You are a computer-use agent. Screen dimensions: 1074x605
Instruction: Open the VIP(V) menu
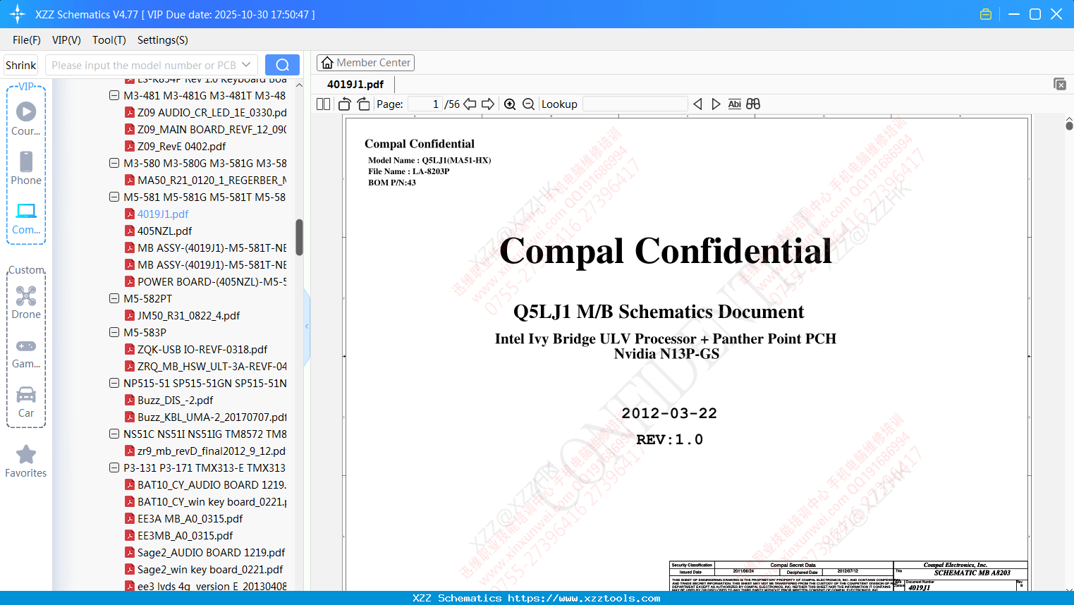(66, 40)
